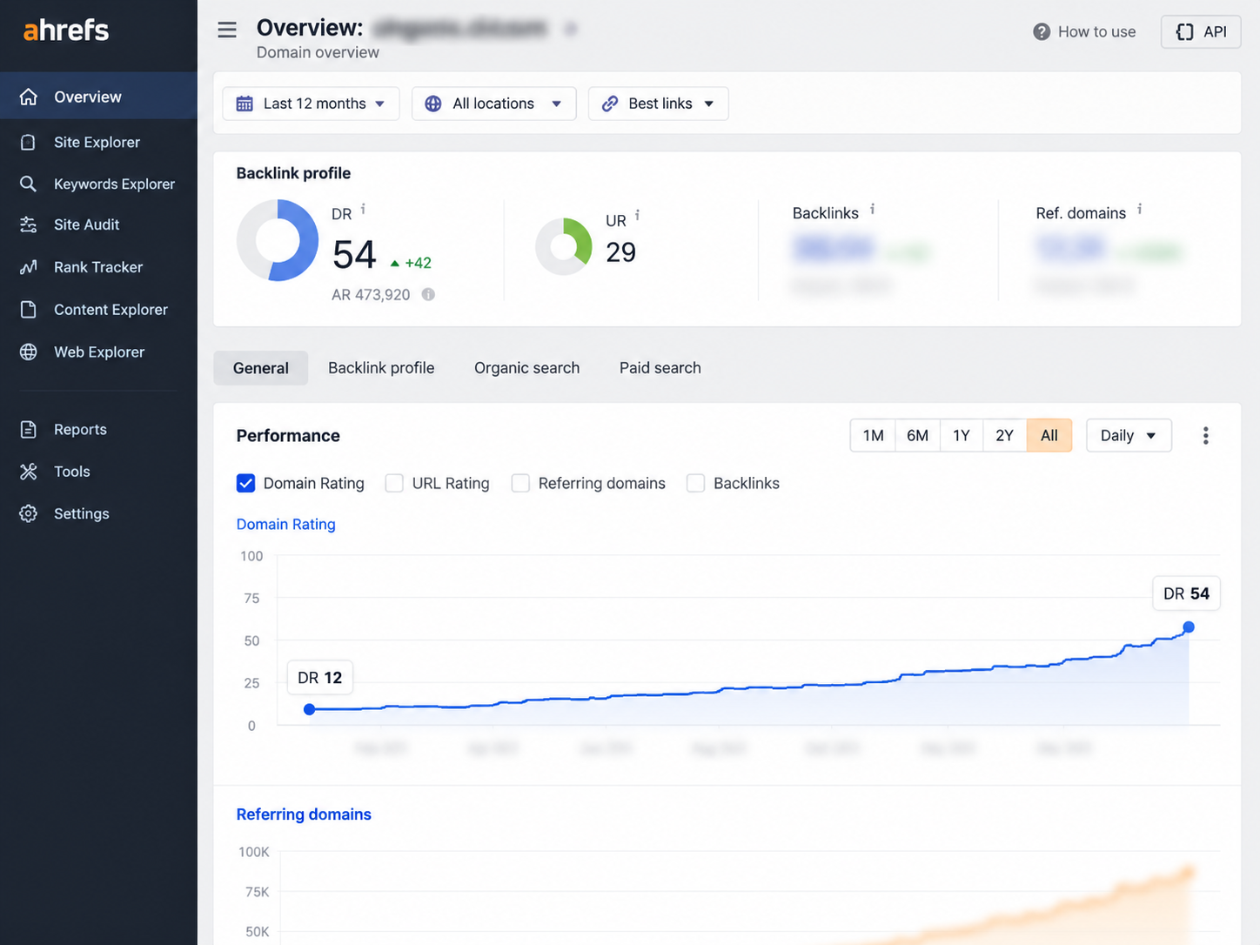Switch to the Backlink profile tab
The image size is (1260, 945).
[381, 368]
